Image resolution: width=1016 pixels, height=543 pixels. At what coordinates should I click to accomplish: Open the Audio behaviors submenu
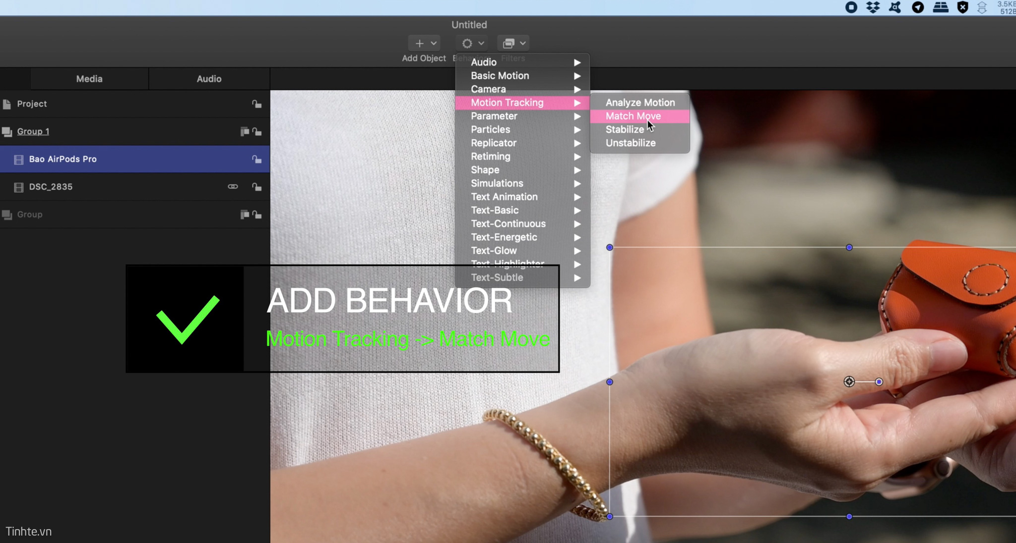[522, 62]
